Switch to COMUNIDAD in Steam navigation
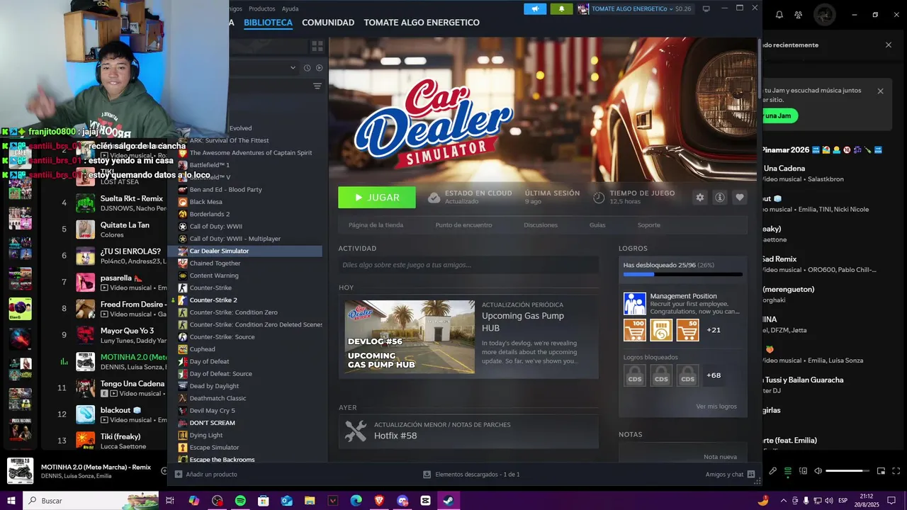 328,23
